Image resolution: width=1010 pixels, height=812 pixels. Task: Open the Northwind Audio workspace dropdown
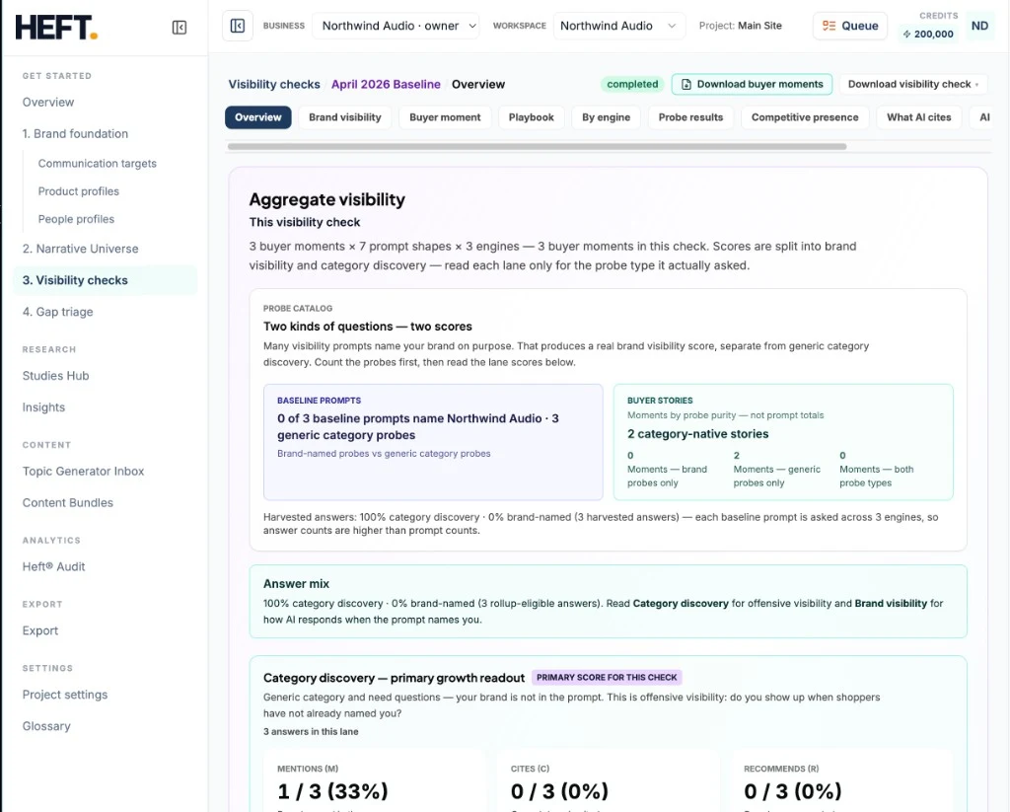[618, 26]
